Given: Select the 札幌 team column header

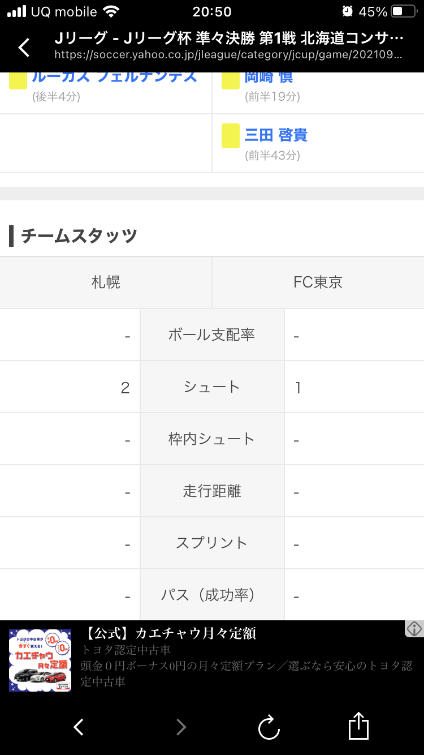Looking at the screenshot, I should pyautogui.click(x=106, y=282).
